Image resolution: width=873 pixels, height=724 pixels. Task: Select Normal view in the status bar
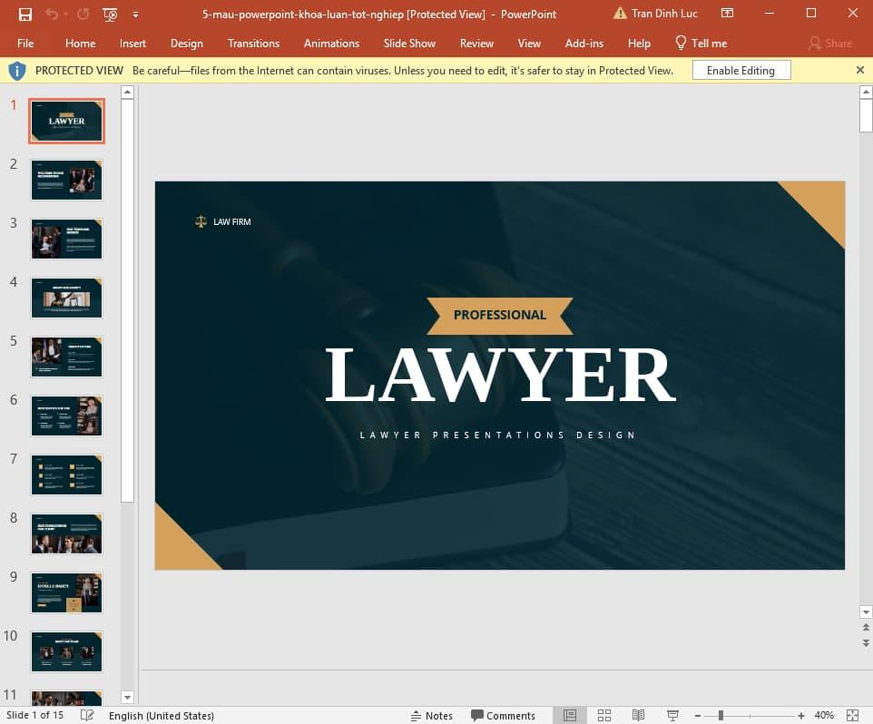(x=569, y=715)
